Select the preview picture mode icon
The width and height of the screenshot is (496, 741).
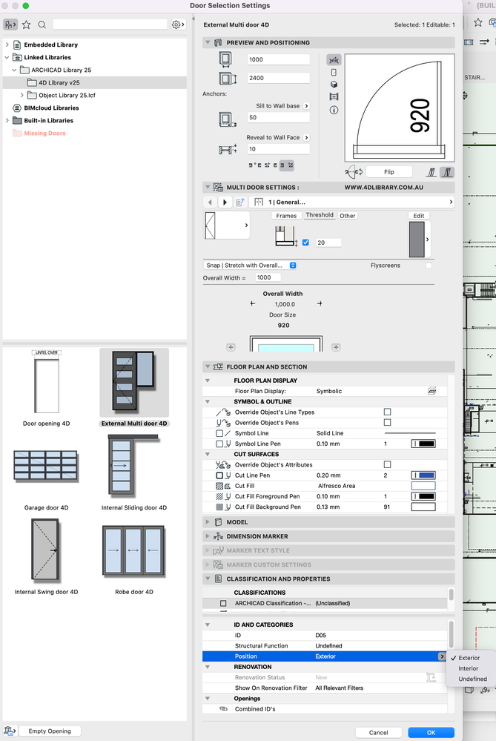(x=334, y=97)
